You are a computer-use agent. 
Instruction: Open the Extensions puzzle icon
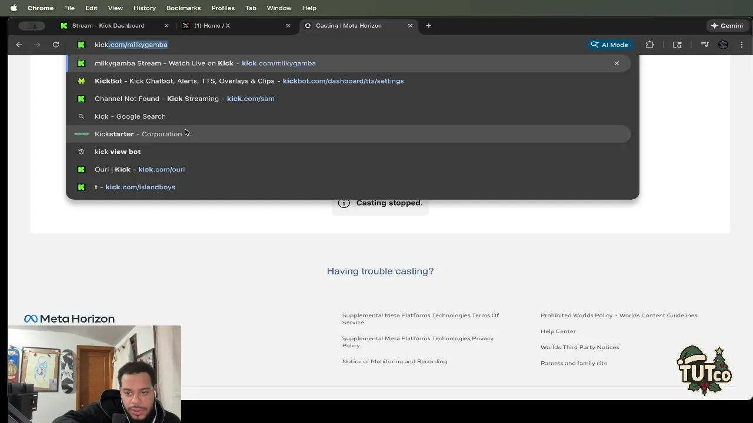(649, 45)
